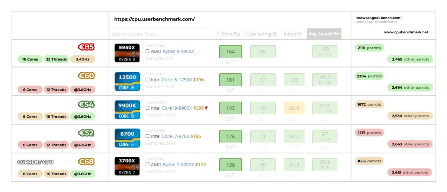Sort by the Avg. bench % column

[x=324, y=34]
